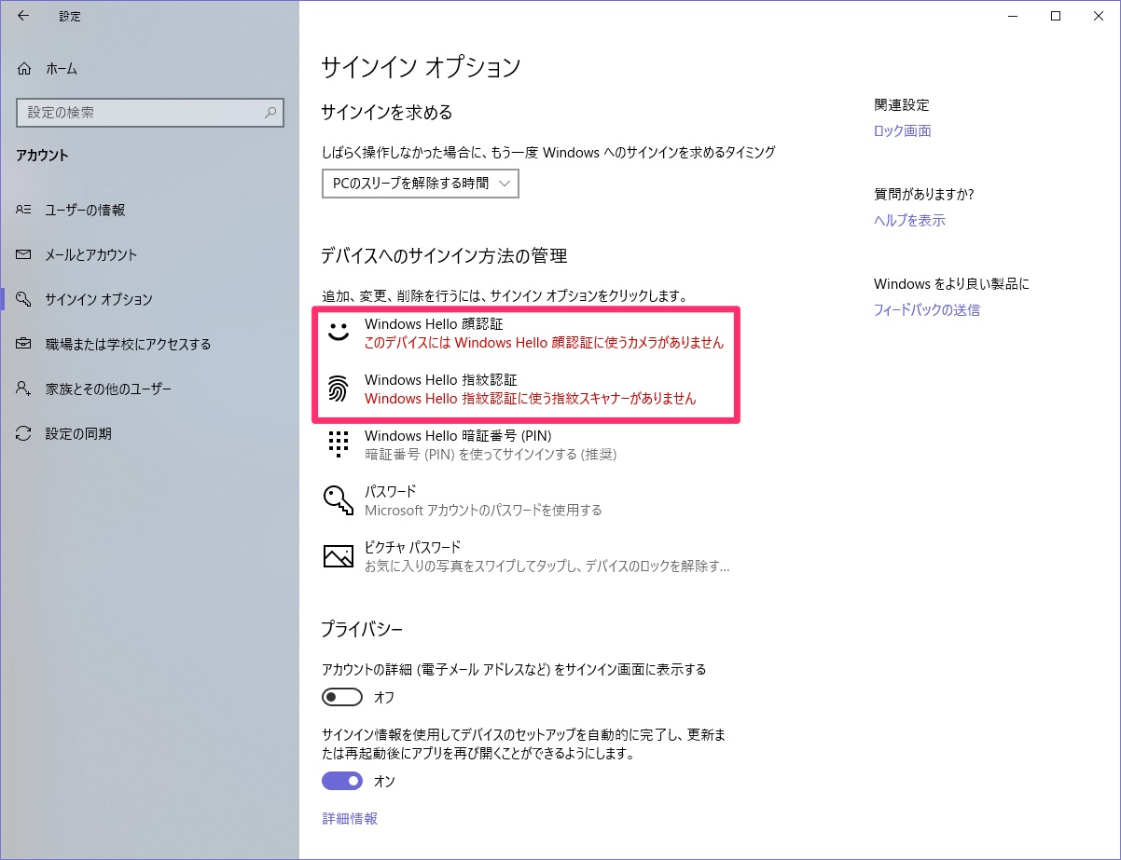Open the 詳細情報 link
This screenshot has width=1121, height=860.
(350, 819)
